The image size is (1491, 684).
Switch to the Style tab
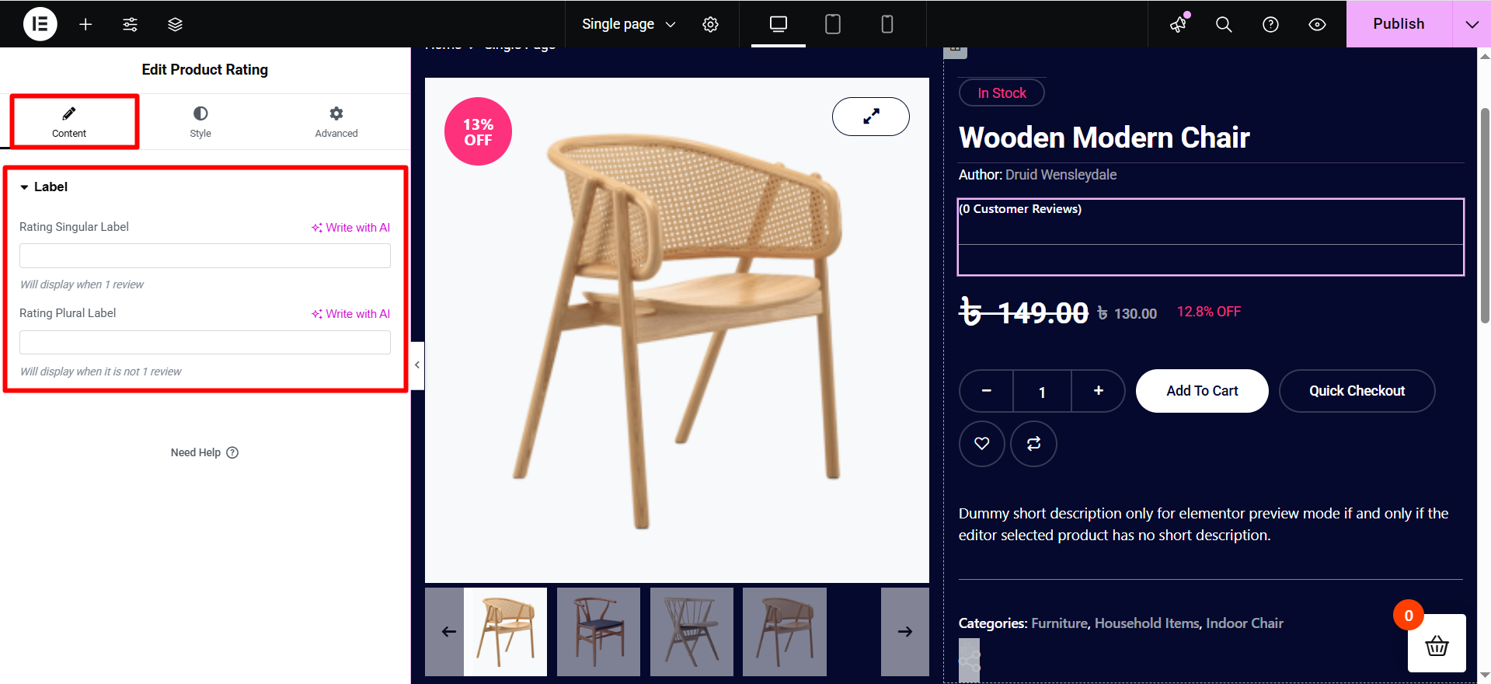pyautogui.click(x=200, y=122)
